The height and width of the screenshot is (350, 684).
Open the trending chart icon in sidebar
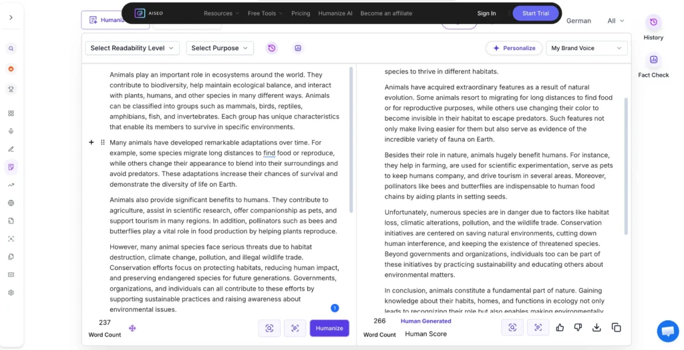tap(11, 185)
